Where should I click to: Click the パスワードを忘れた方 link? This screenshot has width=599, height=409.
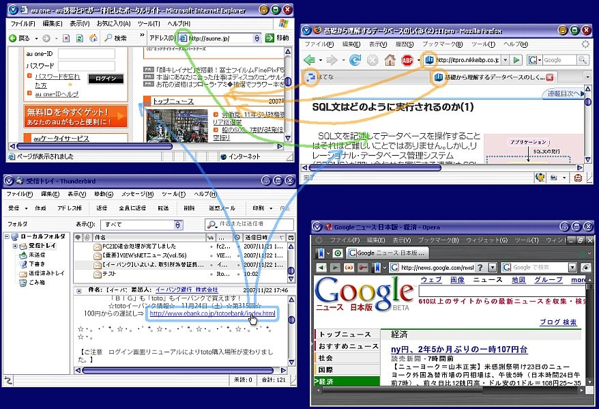57,81
